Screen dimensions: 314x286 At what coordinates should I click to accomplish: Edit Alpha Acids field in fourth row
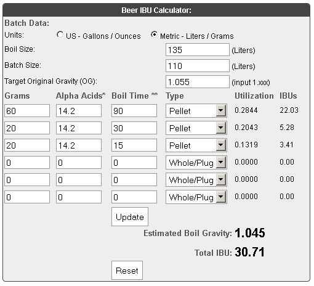click(x=79, y=163)
